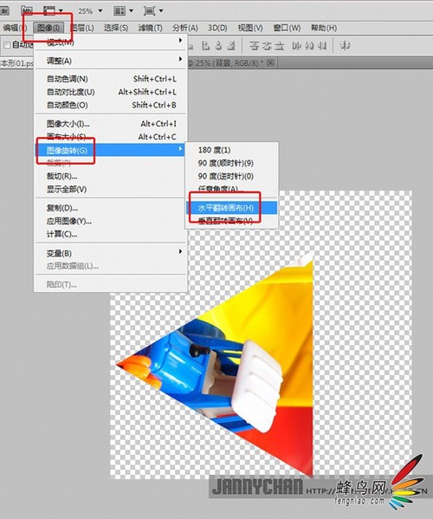The height and width of the screenshot is (519, 433).
Task: Choose 应用图像(Y)... from the menu
Action: coord(111,221)
